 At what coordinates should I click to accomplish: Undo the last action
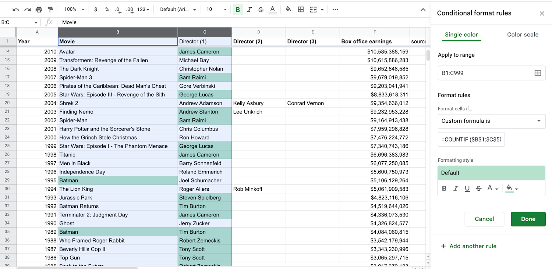[16, 10]
